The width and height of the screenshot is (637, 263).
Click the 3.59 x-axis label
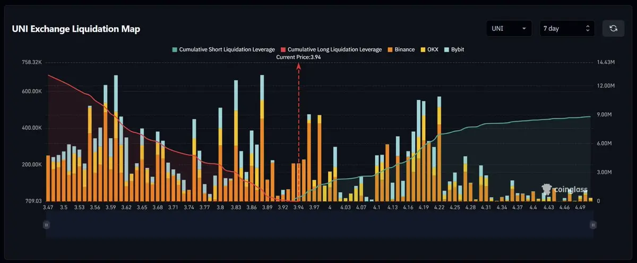click(x=110, y=208)
